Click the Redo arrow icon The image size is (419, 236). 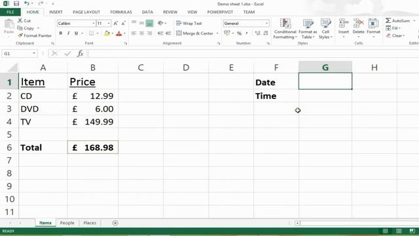[x=41, y=3]
